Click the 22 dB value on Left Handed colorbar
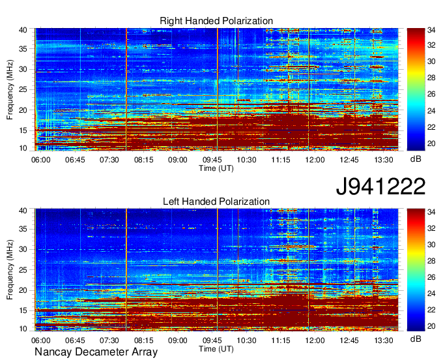 [431, 310]
